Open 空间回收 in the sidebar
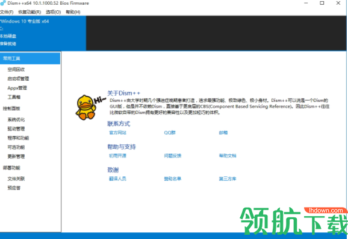Viewport: 348px width, 239px height. pyautogui.click(x=16, y=69)
